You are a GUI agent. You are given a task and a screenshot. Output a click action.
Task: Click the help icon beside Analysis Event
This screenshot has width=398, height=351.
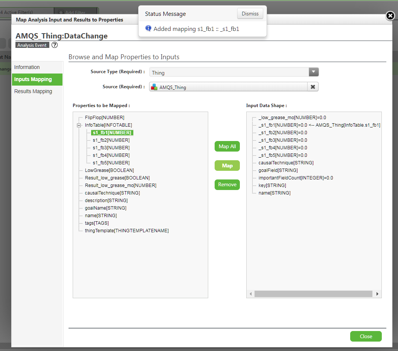click(54, 45)
